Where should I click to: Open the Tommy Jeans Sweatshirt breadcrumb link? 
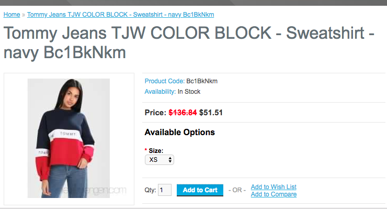[x=120, y=15]
